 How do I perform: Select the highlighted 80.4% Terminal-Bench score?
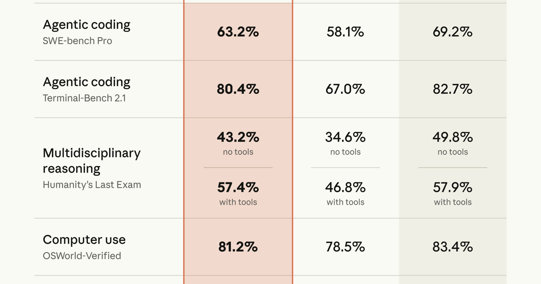(238, 89)
